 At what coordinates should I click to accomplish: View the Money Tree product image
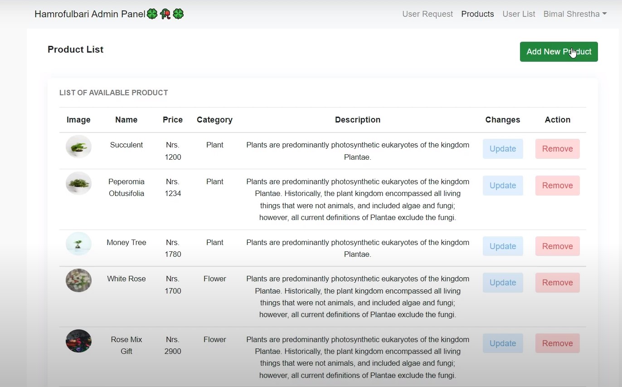tap(78, 244)
